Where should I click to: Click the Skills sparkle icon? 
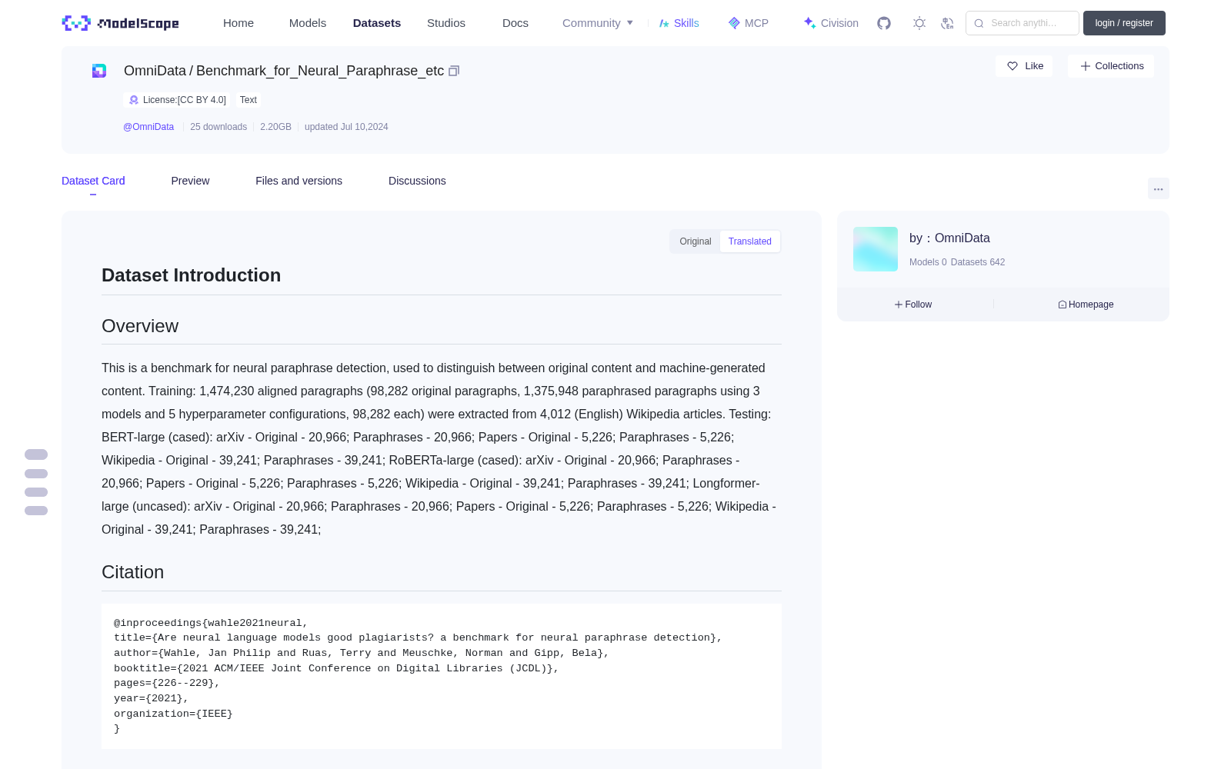[x=664, y=23]
